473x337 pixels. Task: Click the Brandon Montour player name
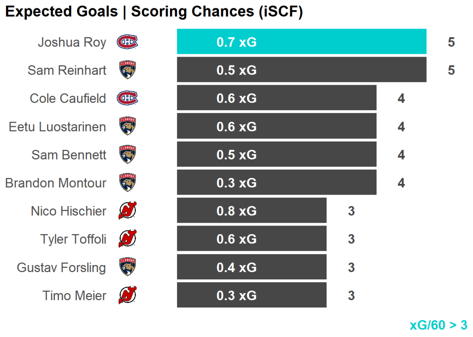(56, 183)
